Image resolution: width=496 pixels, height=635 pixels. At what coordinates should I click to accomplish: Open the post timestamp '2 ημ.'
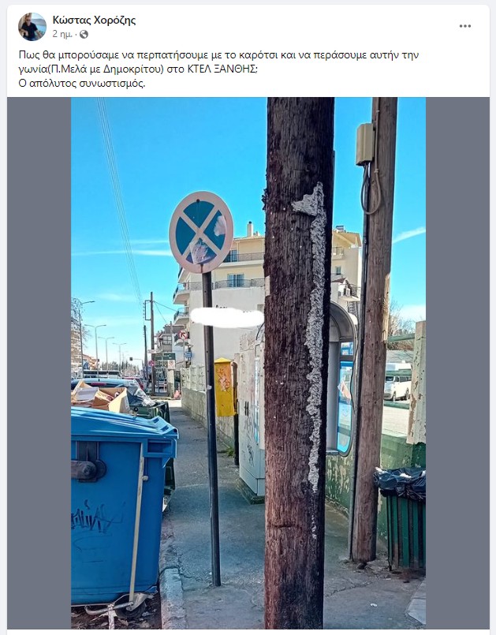[62, 35]
